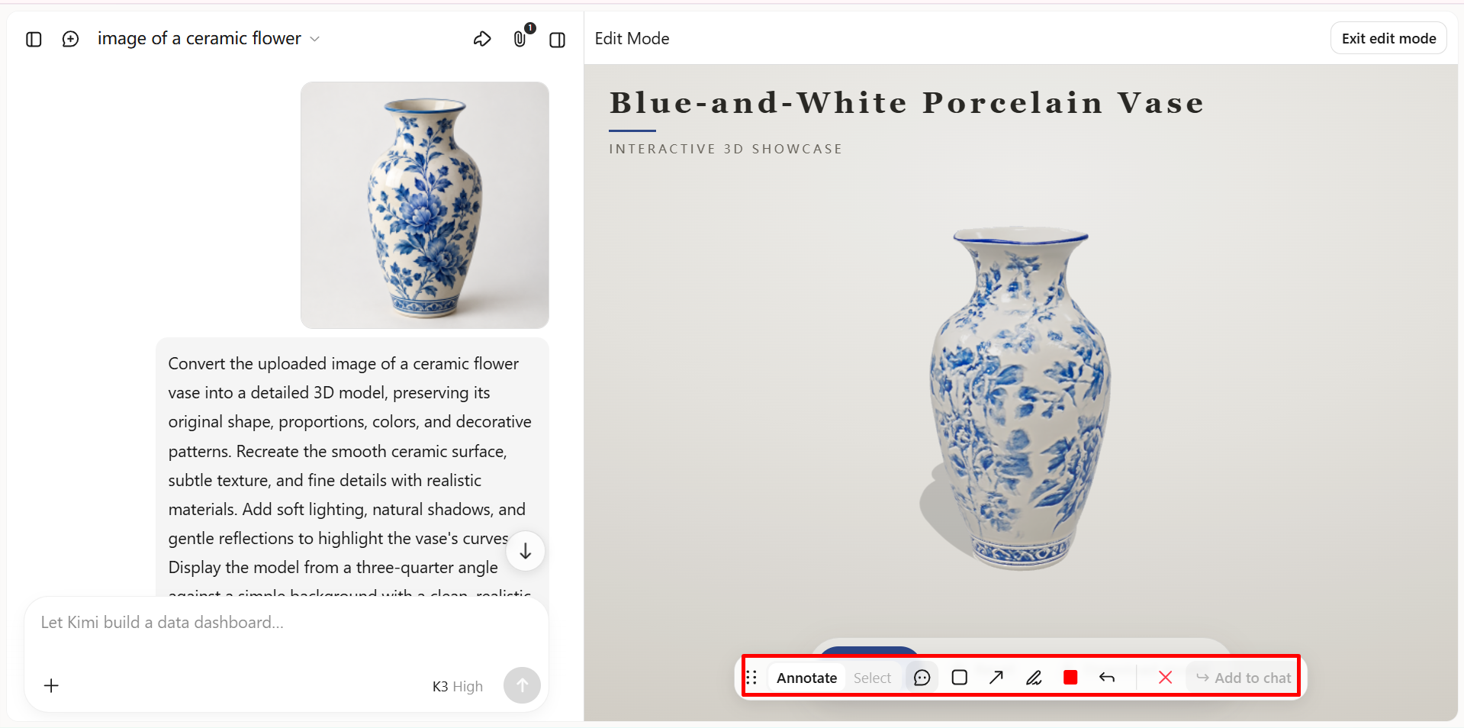Click the plus attach button in composer
Image resolution: width=1464 pixels, height=728 pixels.
coord(51,686)
